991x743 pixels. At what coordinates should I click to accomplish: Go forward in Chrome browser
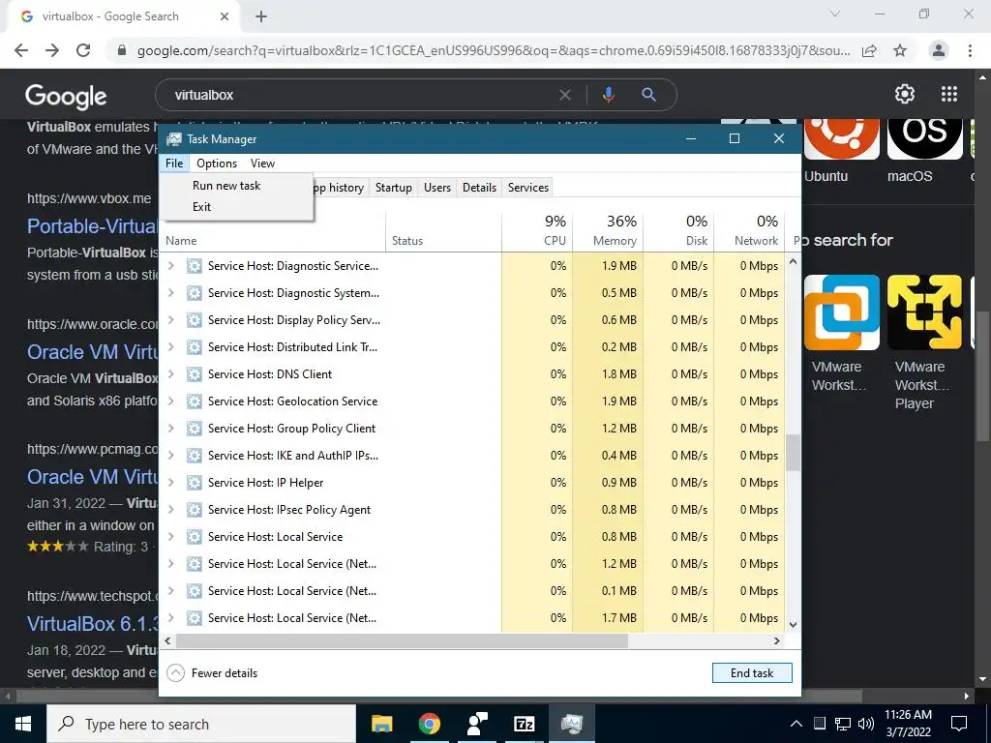coord(52,50)
